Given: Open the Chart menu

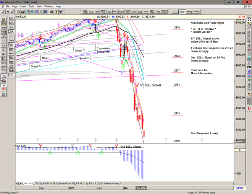Looking at the screenshot, I should [x=23, y=7].
